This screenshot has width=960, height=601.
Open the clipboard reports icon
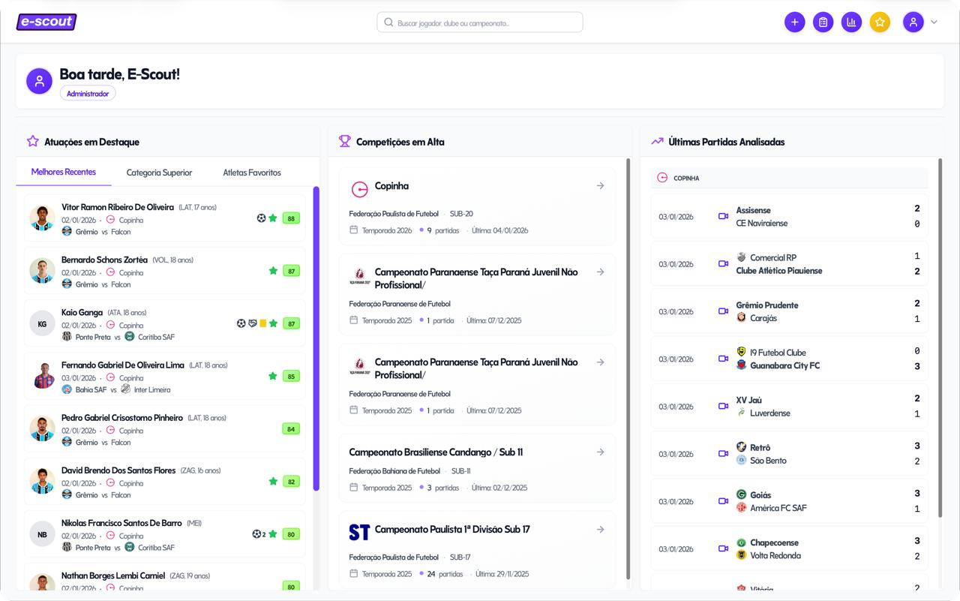point(823,23)
